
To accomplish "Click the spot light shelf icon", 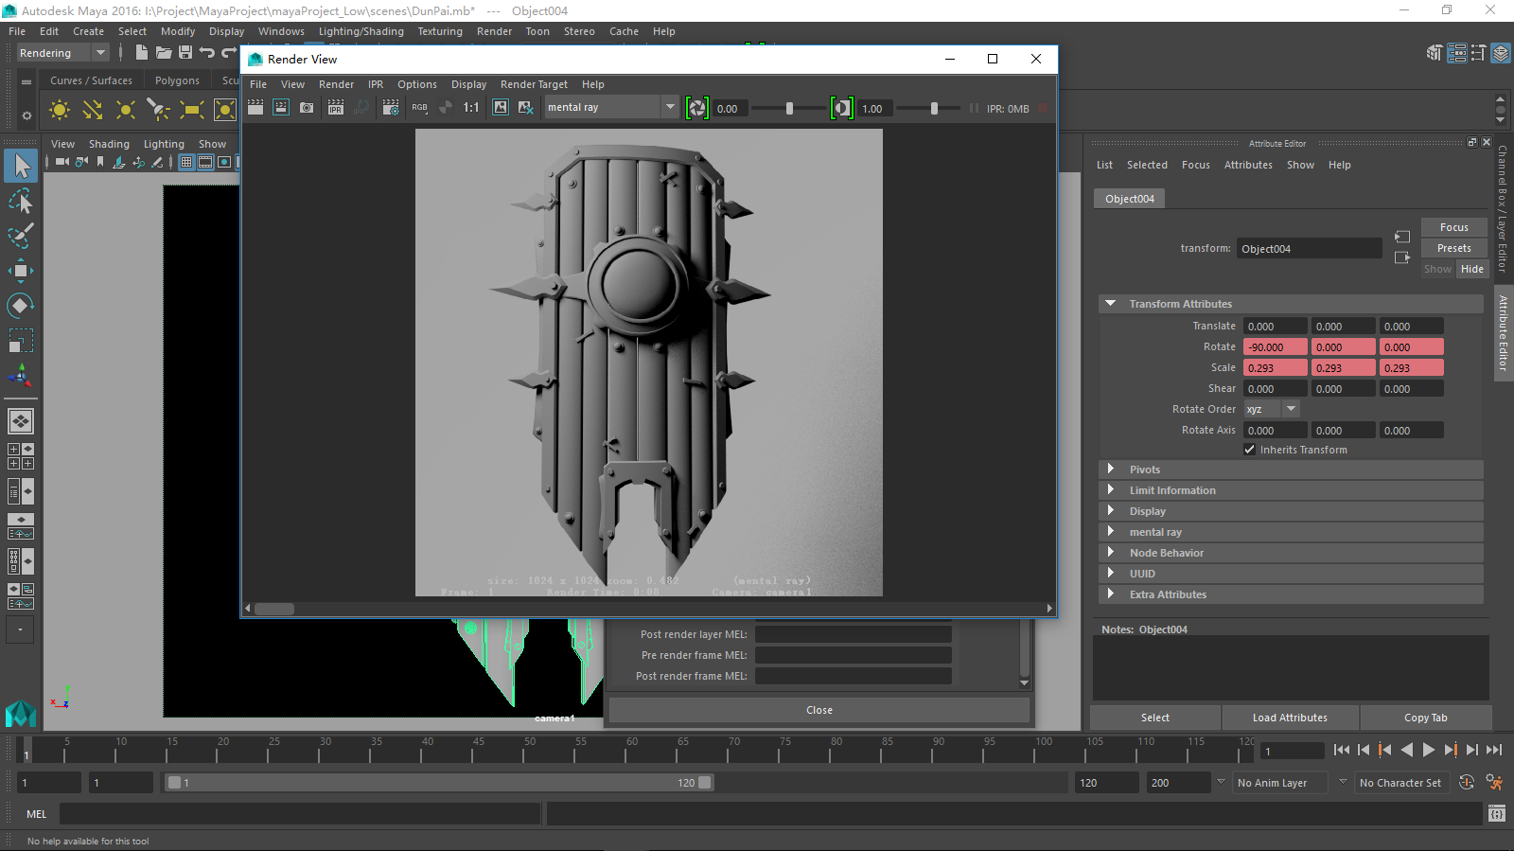I will (158, 110).
